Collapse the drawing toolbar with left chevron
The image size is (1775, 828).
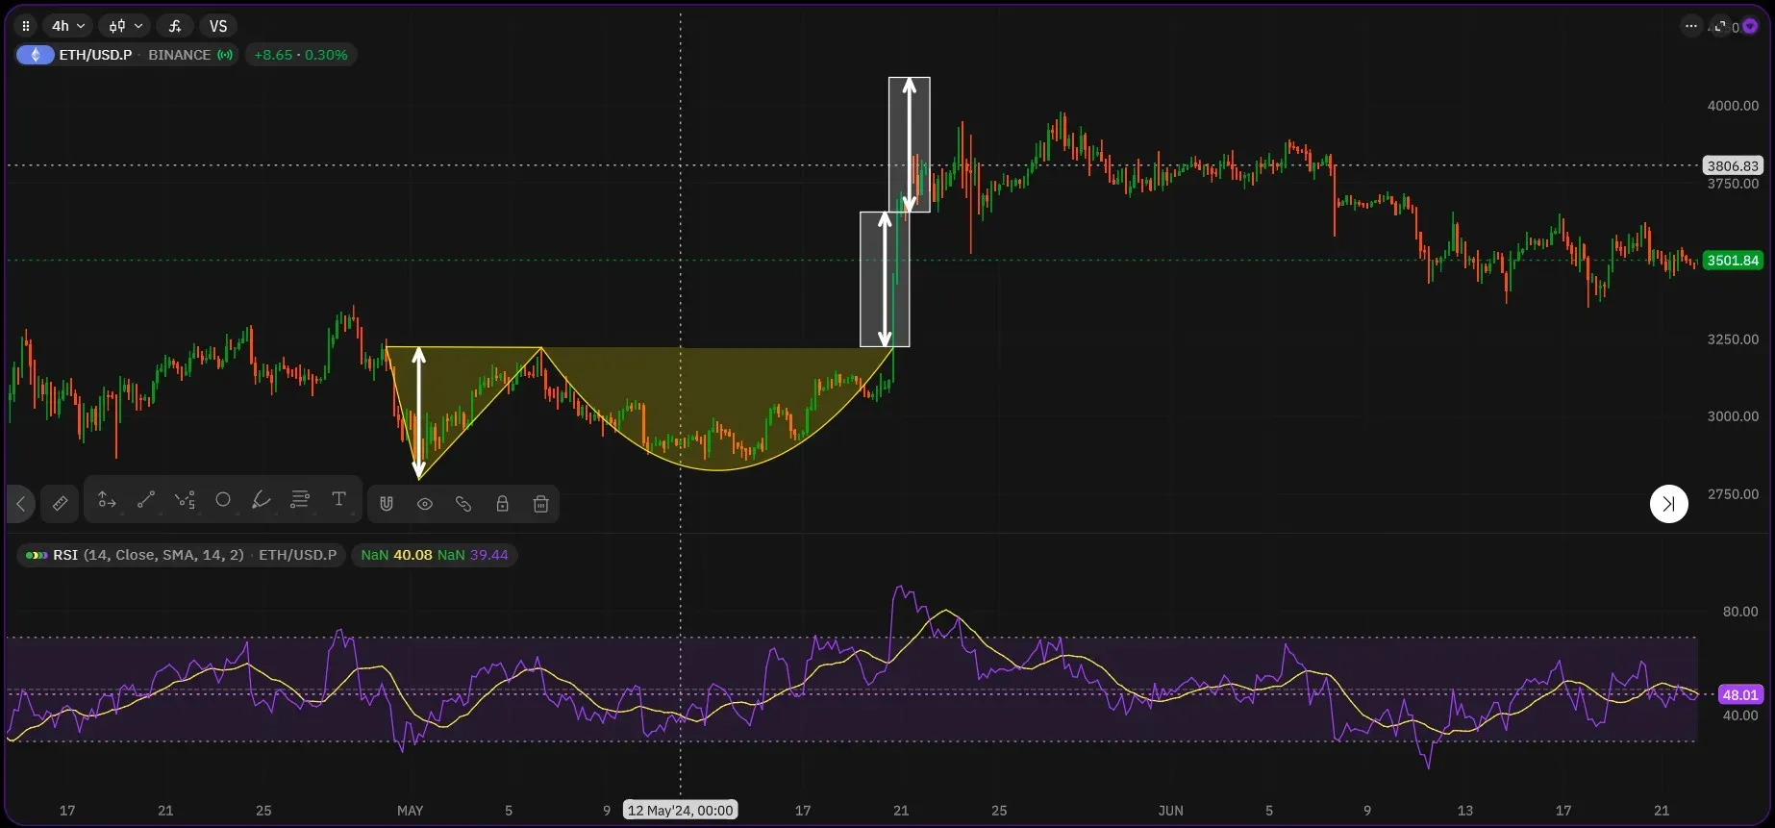pos(20,504)
